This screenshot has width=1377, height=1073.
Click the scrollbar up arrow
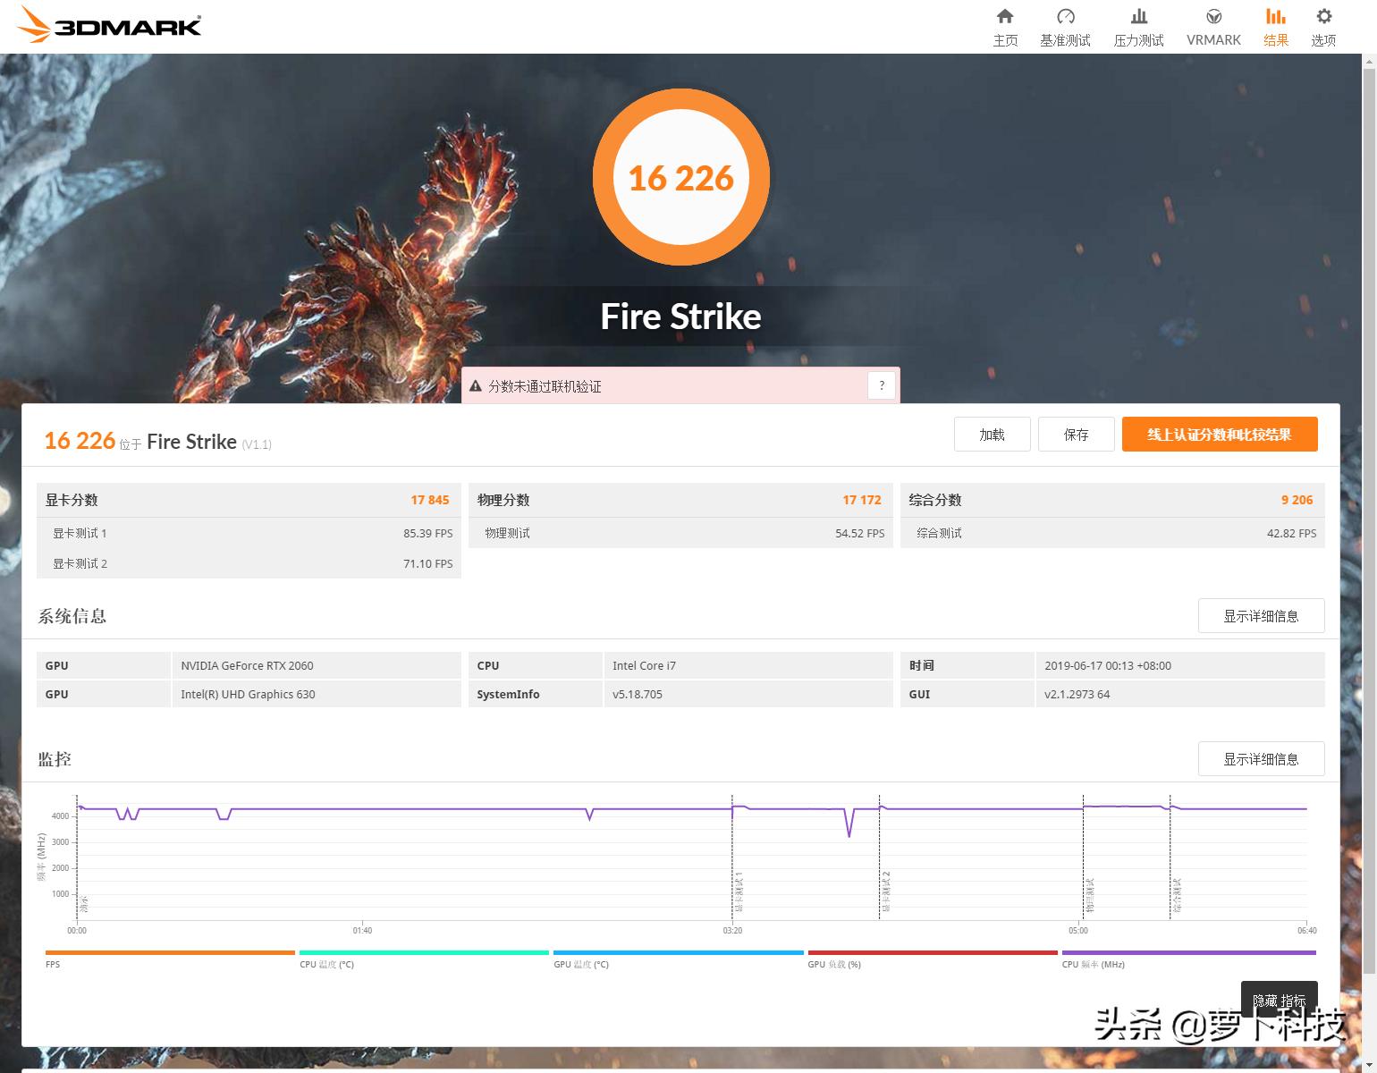click(1369, 61)
